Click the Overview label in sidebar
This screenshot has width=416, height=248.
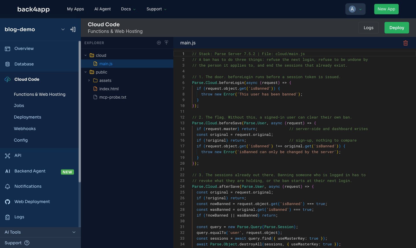[x=24, y=48]
